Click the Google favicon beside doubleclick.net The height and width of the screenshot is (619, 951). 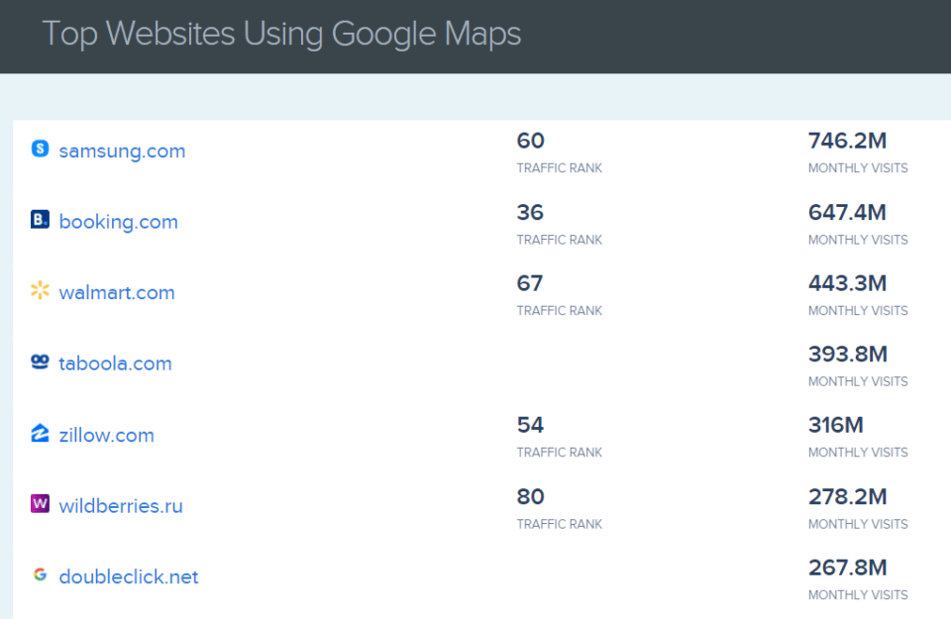point(40,574)
